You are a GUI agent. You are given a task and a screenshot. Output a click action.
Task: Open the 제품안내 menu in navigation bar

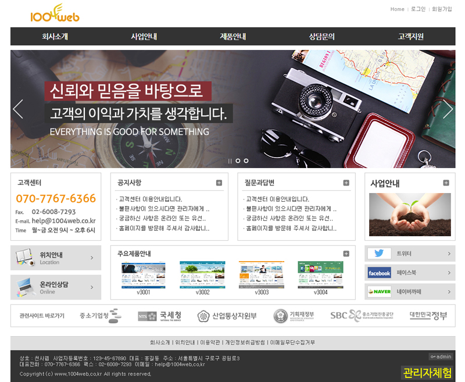(x=233, y=36)
